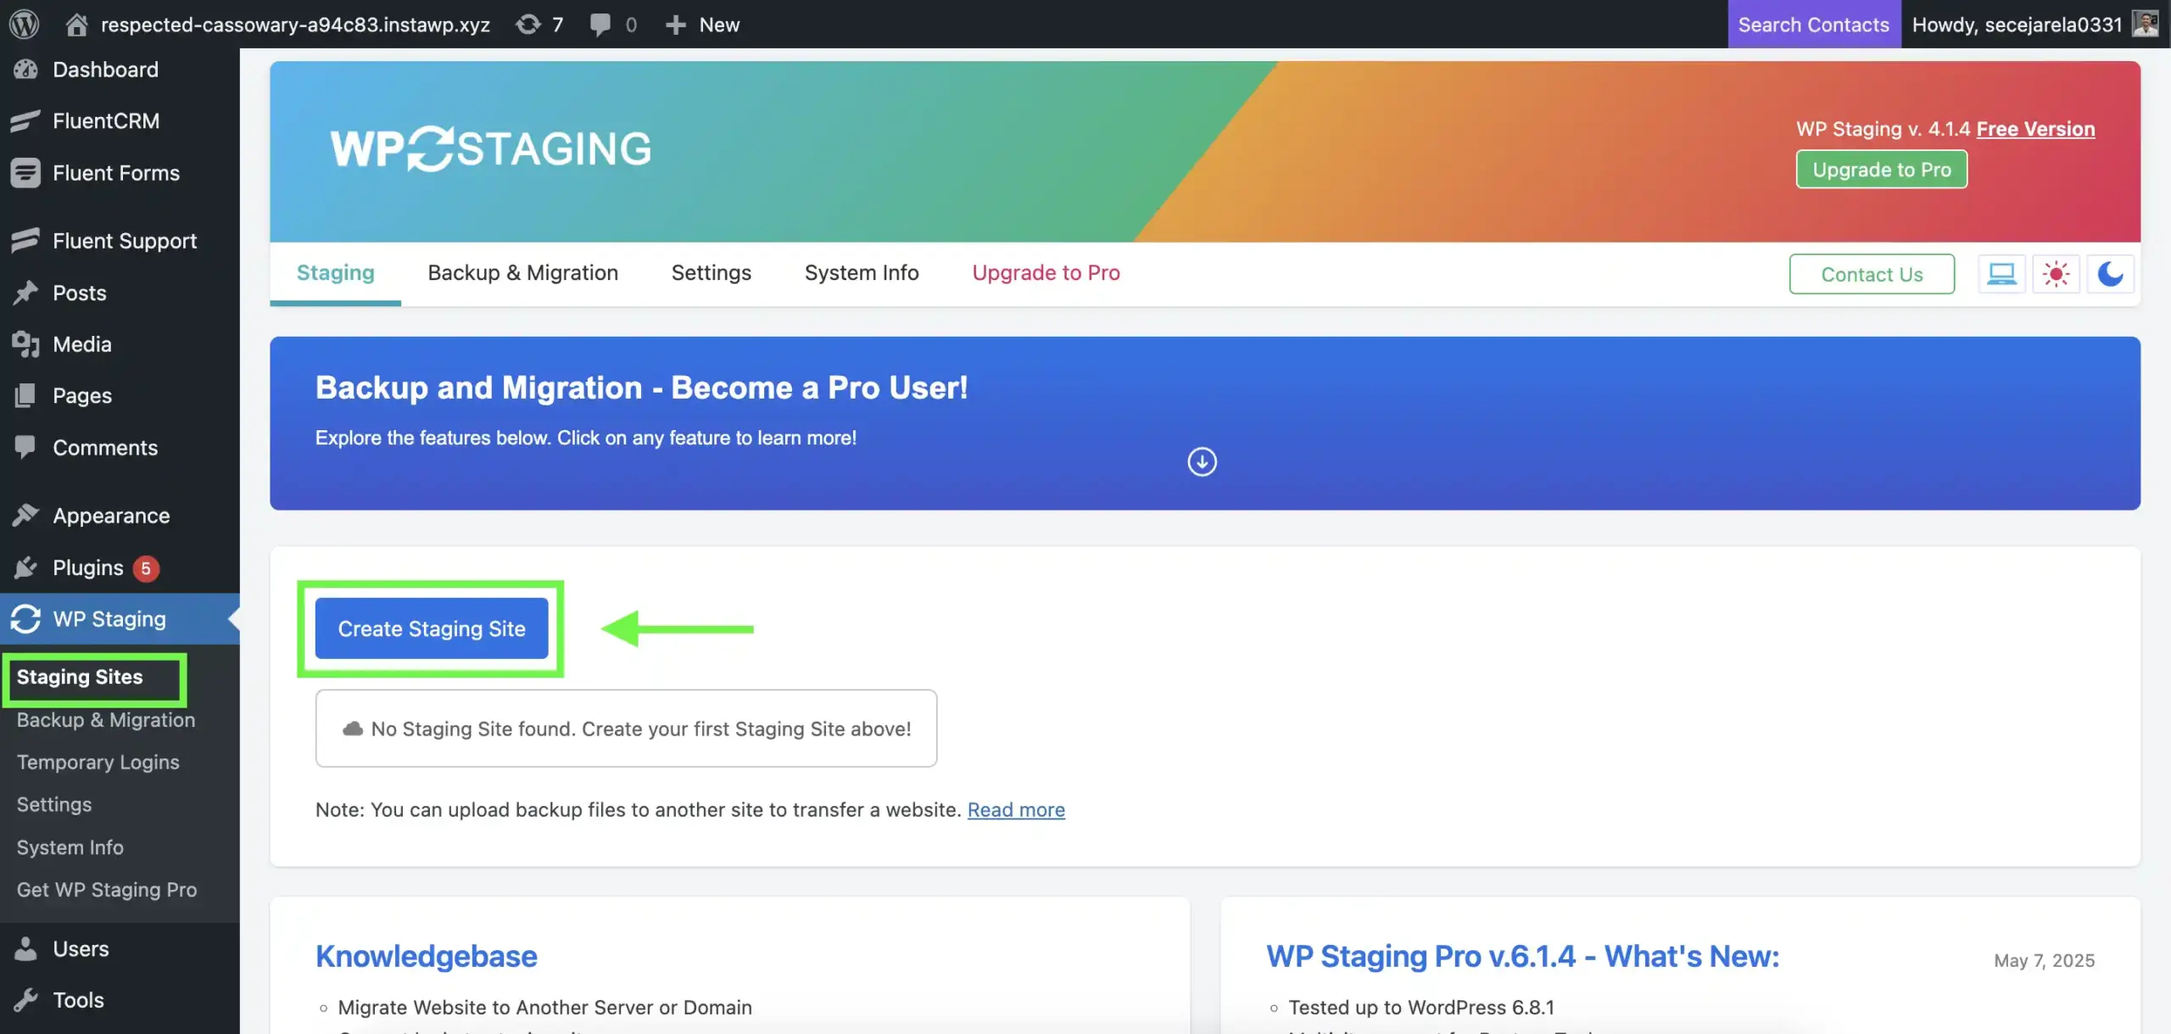Open WP Staging Pro v.6.1.4 What's New link
This screenshot has height=1034, width=2171.
1522,956
